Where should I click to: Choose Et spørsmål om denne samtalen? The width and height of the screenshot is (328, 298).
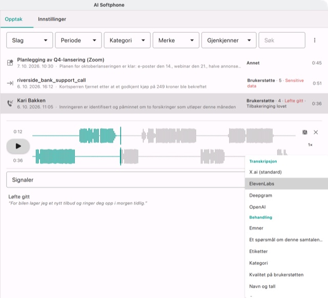tap(286, 240)
